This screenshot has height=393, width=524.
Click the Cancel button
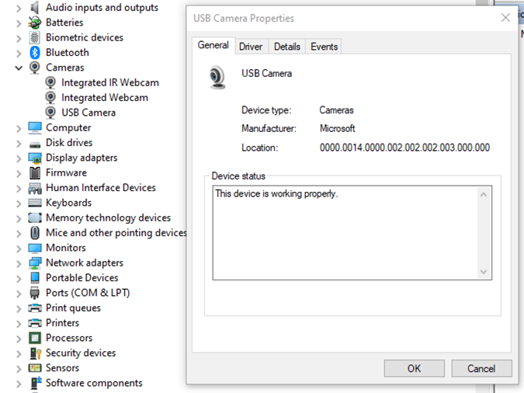click(x=481, y=368)
